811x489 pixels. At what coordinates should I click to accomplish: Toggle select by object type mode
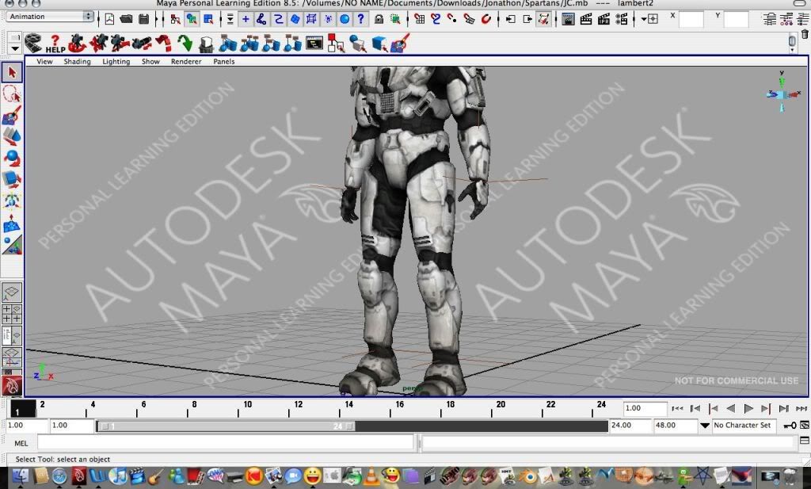tap(192, 19)
